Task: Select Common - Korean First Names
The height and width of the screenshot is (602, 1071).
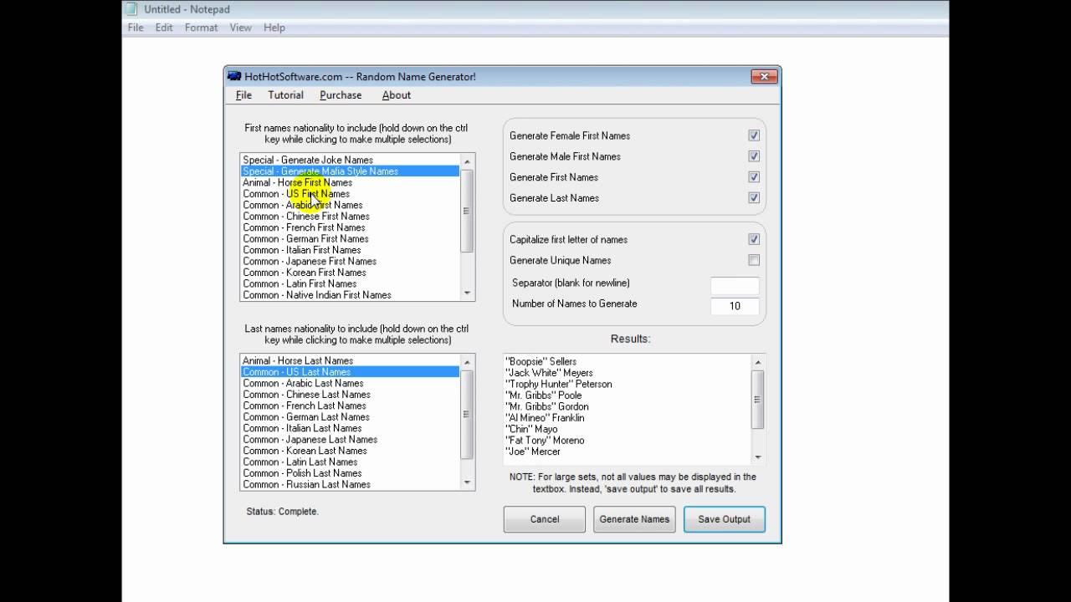Action: (350, 273)
